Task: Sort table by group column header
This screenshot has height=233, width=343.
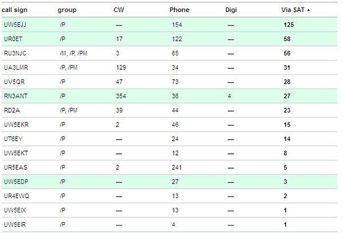Action: pos(67,10)
